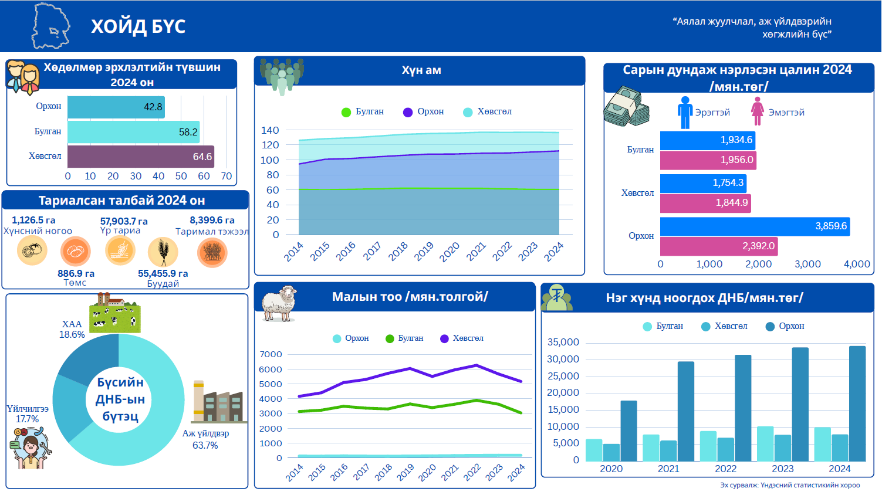Click the Тариалсан талбай 2024 он header
The height and width of the screenshot is (495, 882).
click(x=122, y=201)
